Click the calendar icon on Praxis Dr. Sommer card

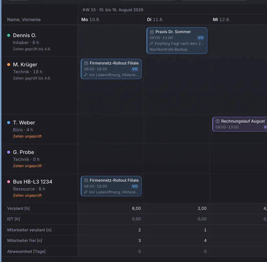pos(152,32)
